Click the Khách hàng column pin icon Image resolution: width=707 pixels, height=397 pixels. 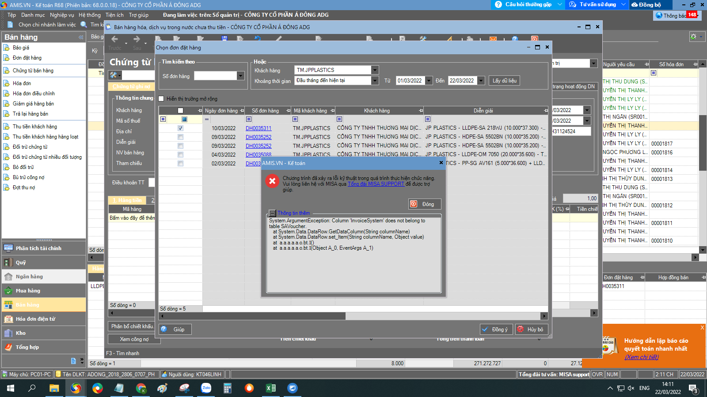point(421,111)
